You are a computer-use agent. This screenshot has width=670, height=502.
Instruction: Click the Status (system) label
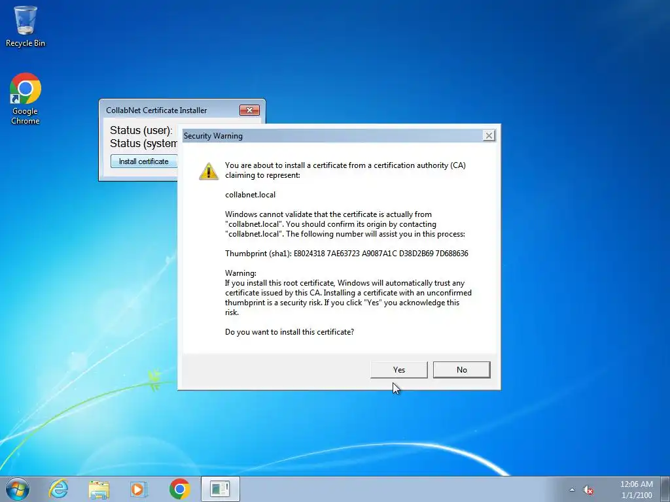[x=143, y=143]
